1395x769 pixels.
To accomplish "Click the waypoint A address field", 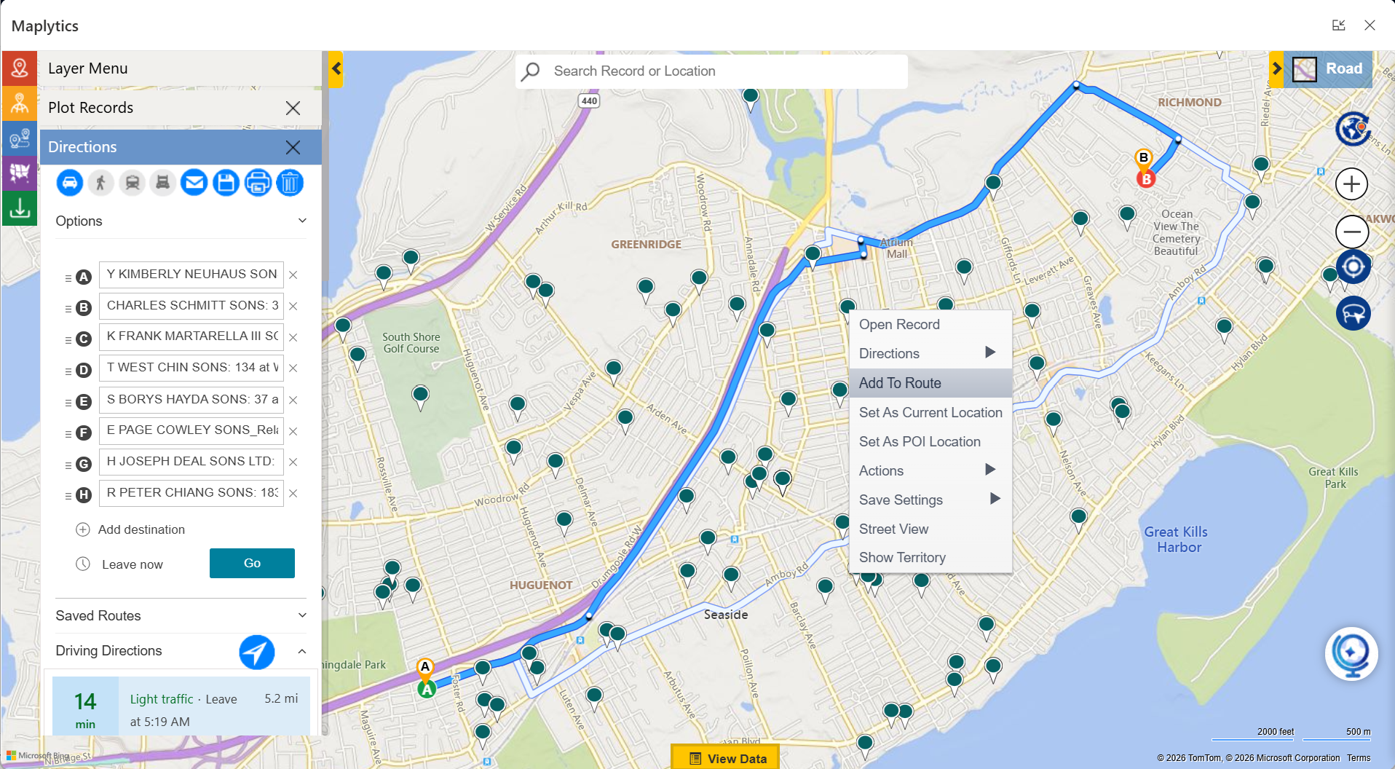I will pos(191,275).
